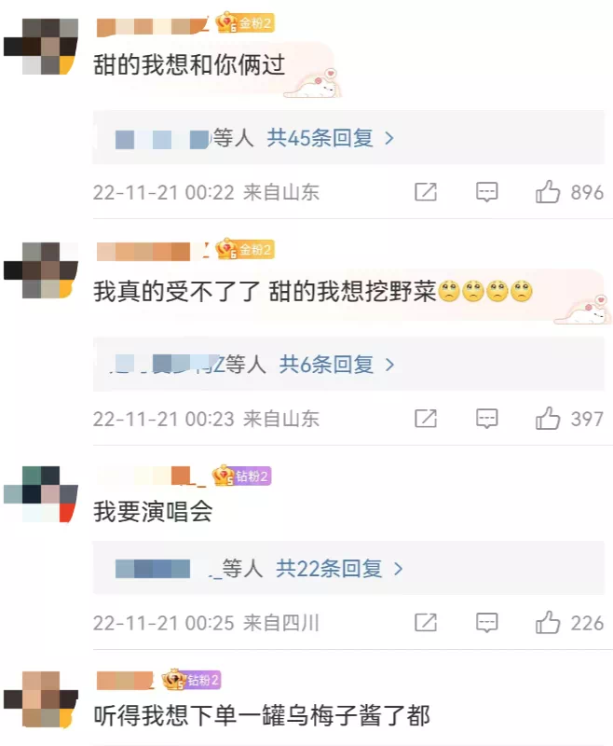Tap the 钻粉2 badge on 我要演唱会 commenter
613x746 pixels.
coord(241,476)
